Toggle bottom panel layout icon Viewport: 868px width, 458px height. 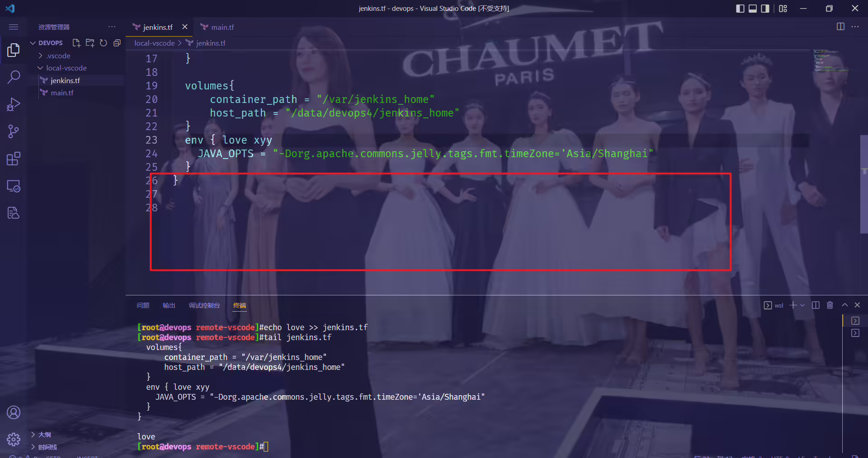[x=753, y=9]
